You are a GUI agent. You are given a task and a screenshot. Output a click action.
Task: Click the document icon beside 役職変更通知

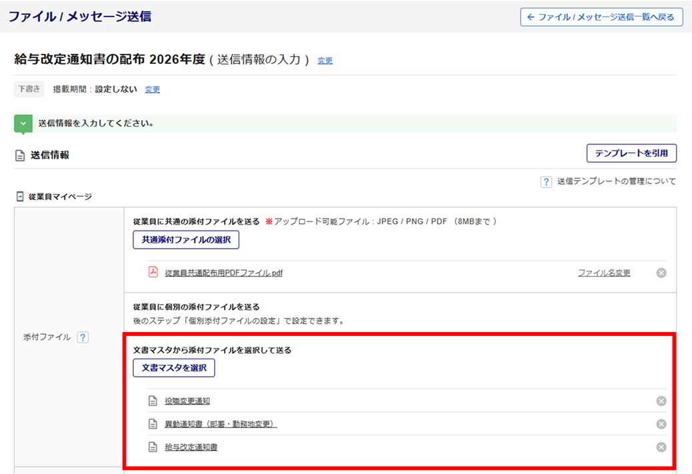click(153, 401)
